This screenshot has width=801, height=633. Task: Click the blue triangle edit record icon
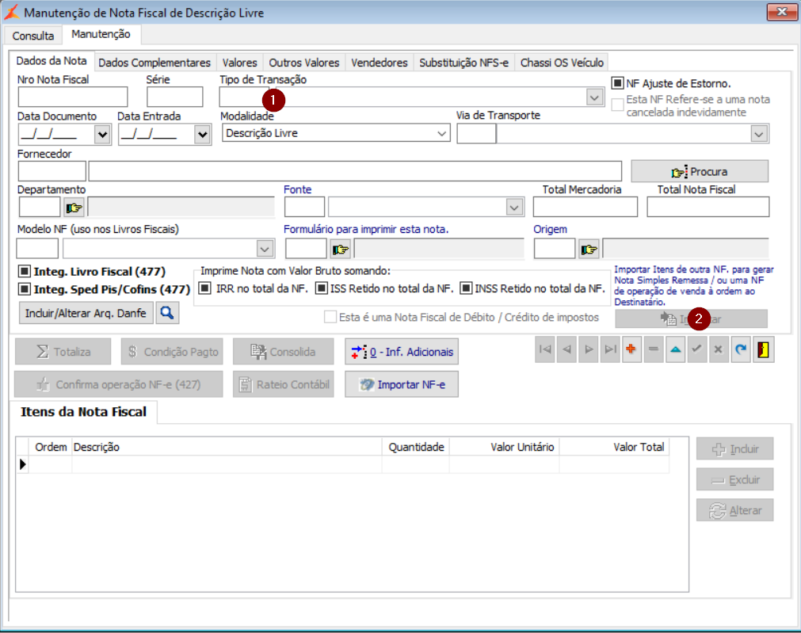click(675, 350)
